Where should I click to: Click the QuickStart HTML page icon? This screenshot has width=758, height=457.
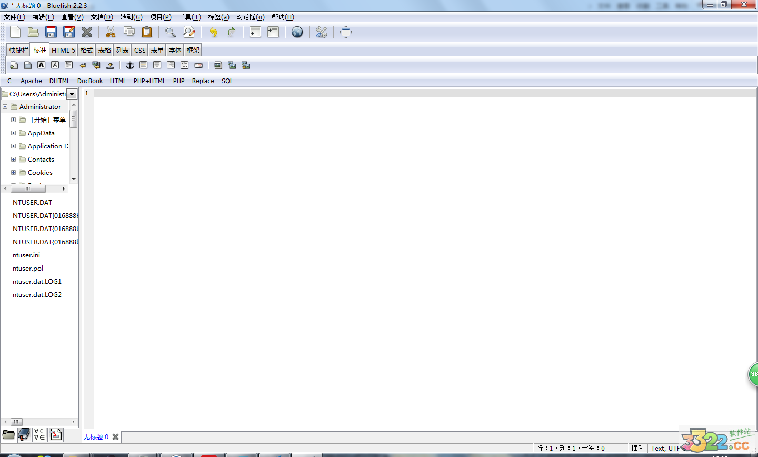(x=14, y=65)
